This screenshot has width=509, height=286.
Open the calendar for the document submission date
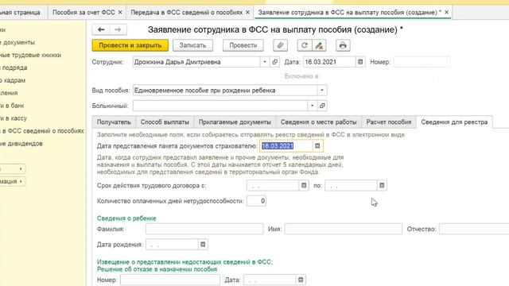click(317, 146)
